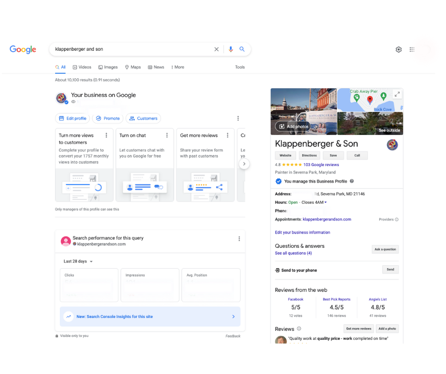Click reviewer avatar in Reviews section
Viewport: 446px width, 374px height.
[281, 340]
